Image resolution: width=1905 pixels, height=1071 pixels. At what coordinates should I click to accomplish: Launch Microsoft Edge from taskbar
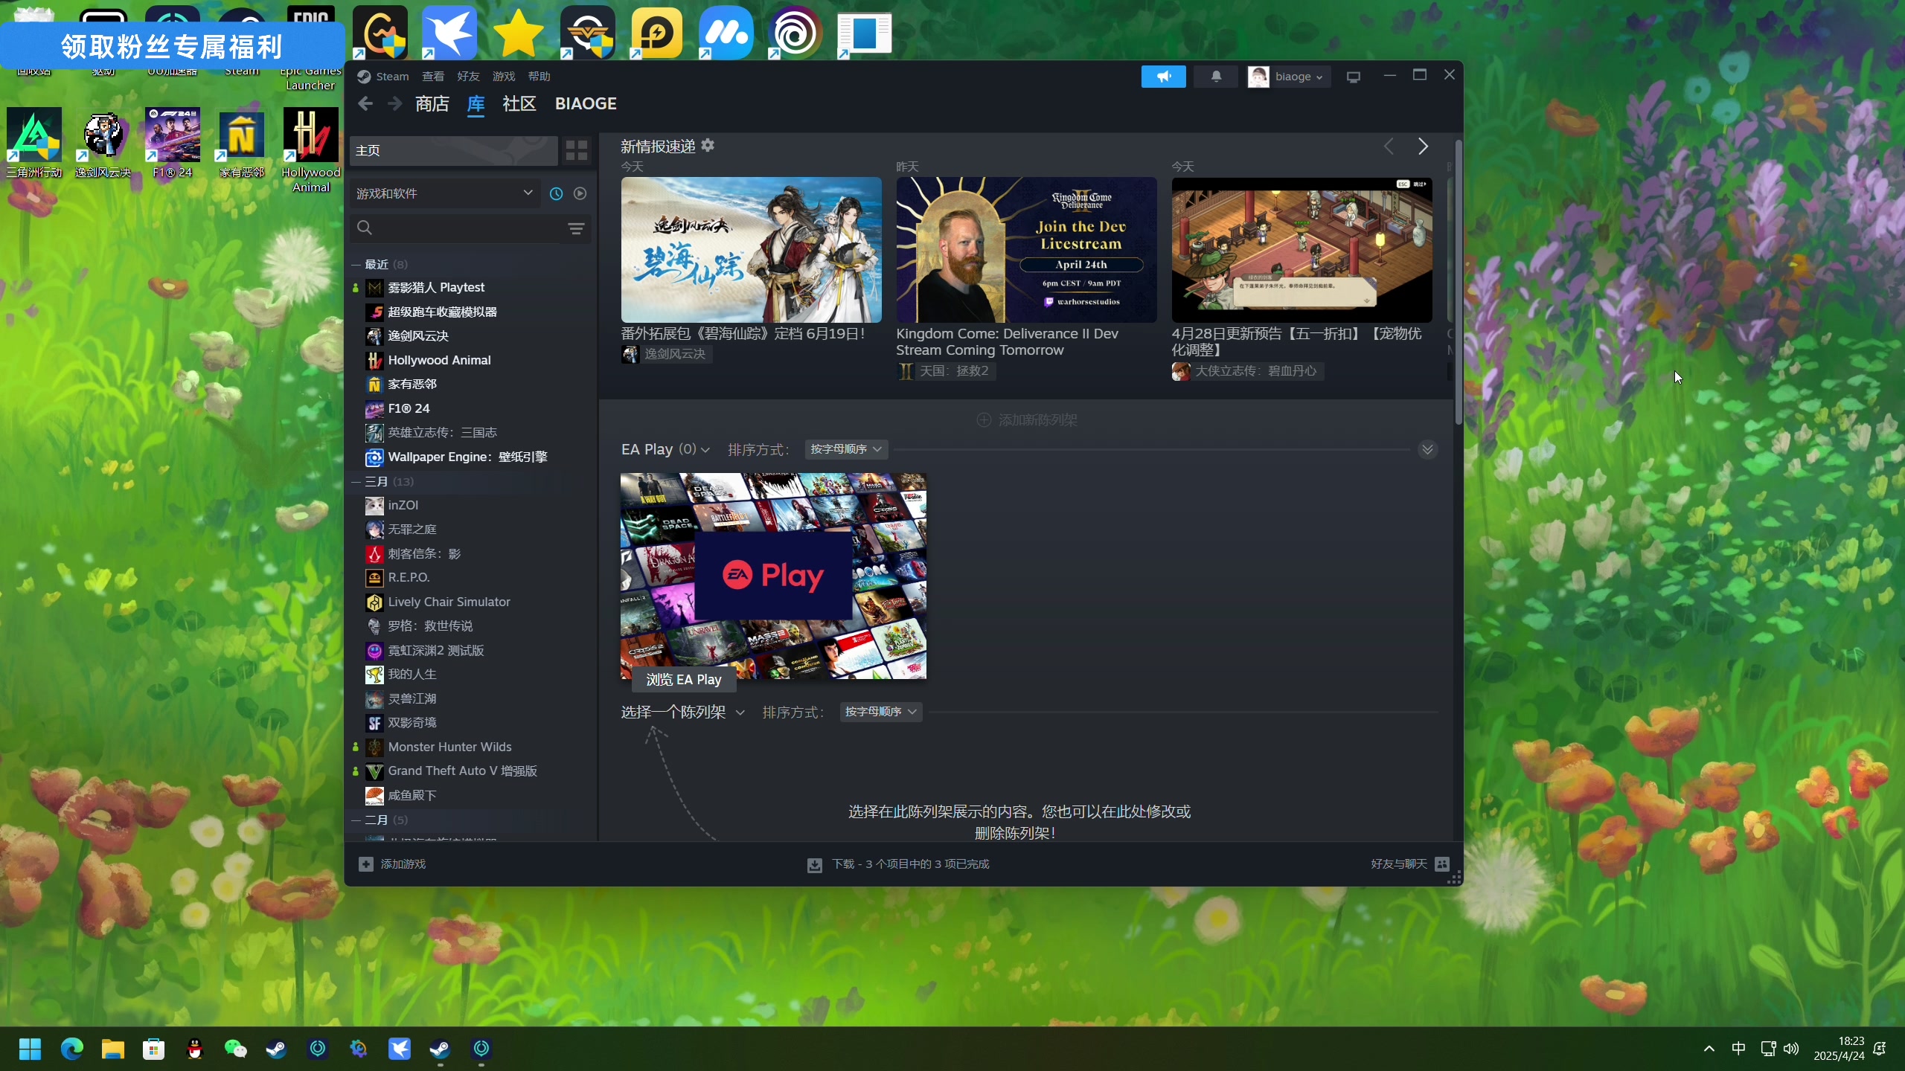pos(71,1049)
